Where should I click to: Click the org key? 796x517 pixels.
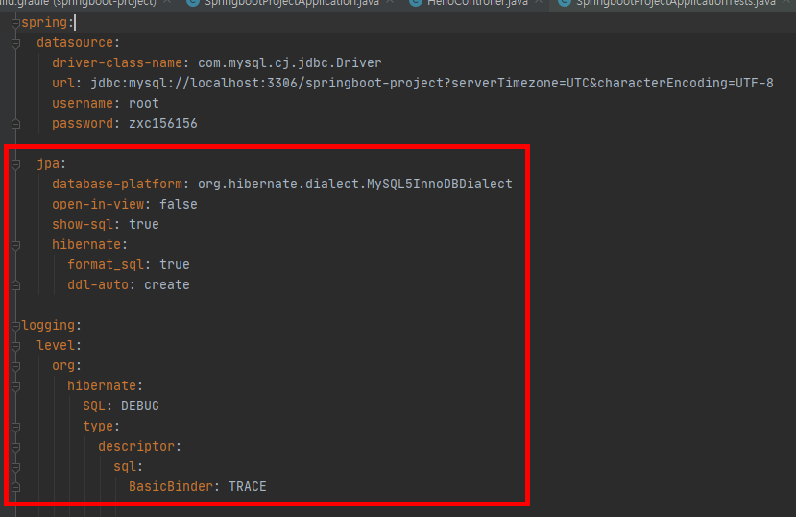[x=63, y=366]
